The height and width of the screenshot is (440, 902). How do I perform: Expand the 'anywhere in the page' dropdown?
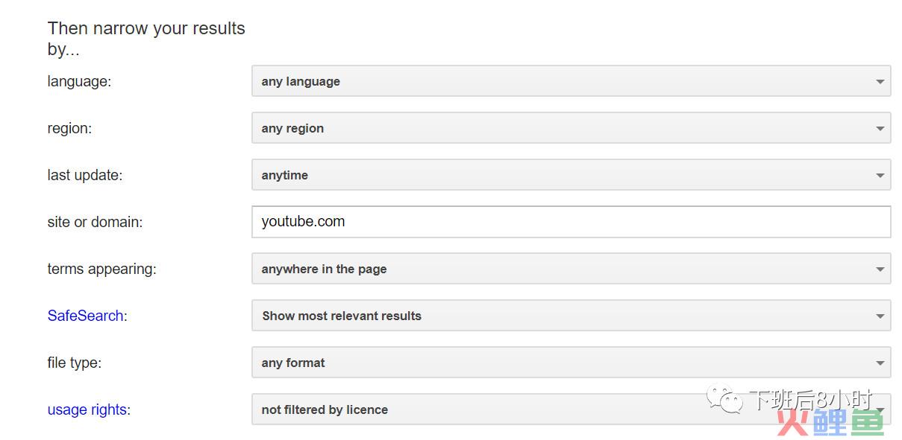pos(571,269)
